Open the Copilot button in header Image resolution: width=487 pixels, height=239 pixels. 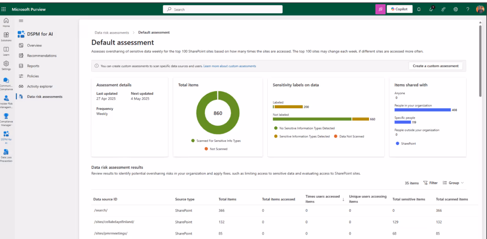click(400, 9)
